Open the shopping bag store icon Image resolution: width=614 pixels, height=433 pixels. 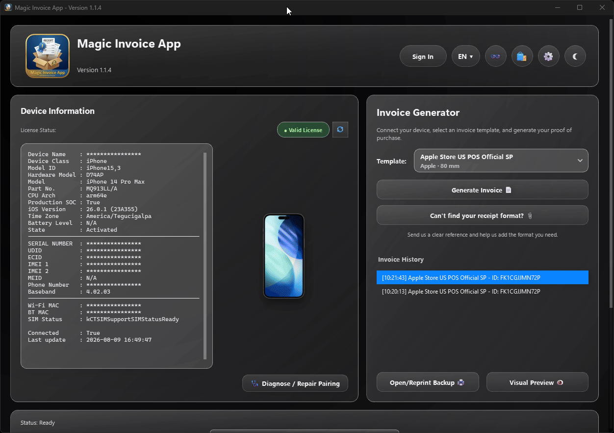click(x=522, y=56)
